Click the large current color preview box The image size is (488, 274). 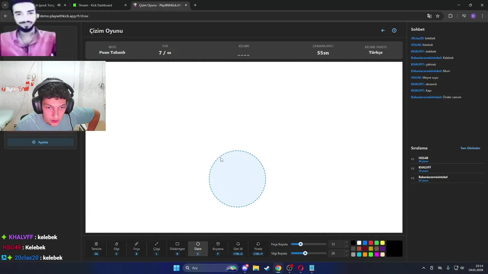[394, 249]
